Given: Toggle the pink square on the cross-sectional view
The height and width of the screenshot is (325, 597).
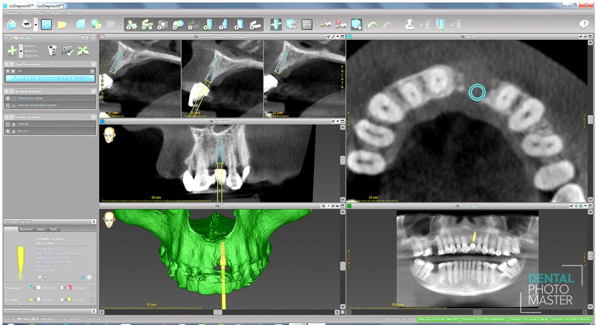Looking at the screenshot, I should pyautogui.click(x=102, y=37).
